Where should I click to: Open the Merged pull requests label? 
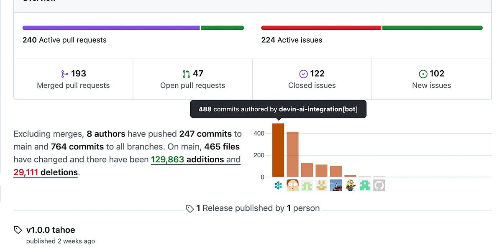pos(73,85)
